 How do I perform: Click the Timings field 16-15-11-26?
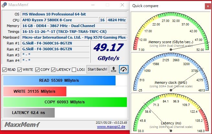[x=74, y=32]
